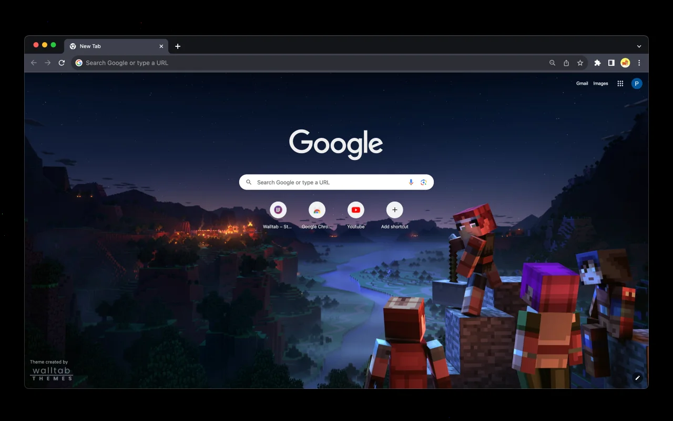673x421 pixels.
Task: Go back with the back arrow
Action: (34, 63)
